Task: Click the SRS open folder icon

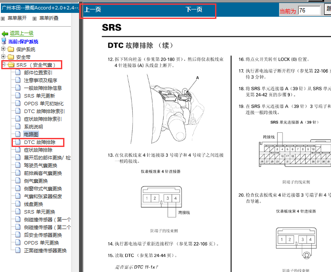Action: click(11, 65)
